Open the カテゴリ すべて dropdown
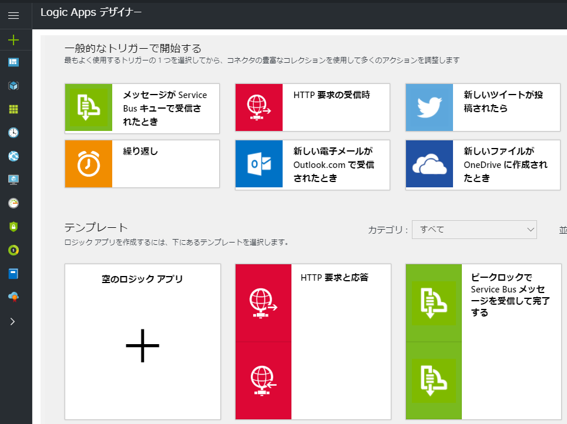The image size is (567, 424). point(474,230)
